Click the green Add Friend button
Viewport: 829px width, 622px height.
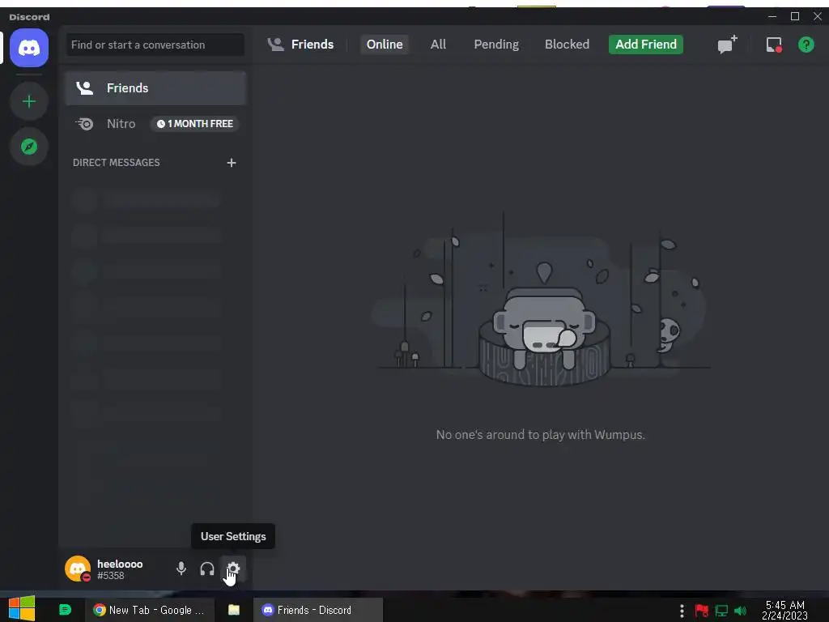(645, 45)
